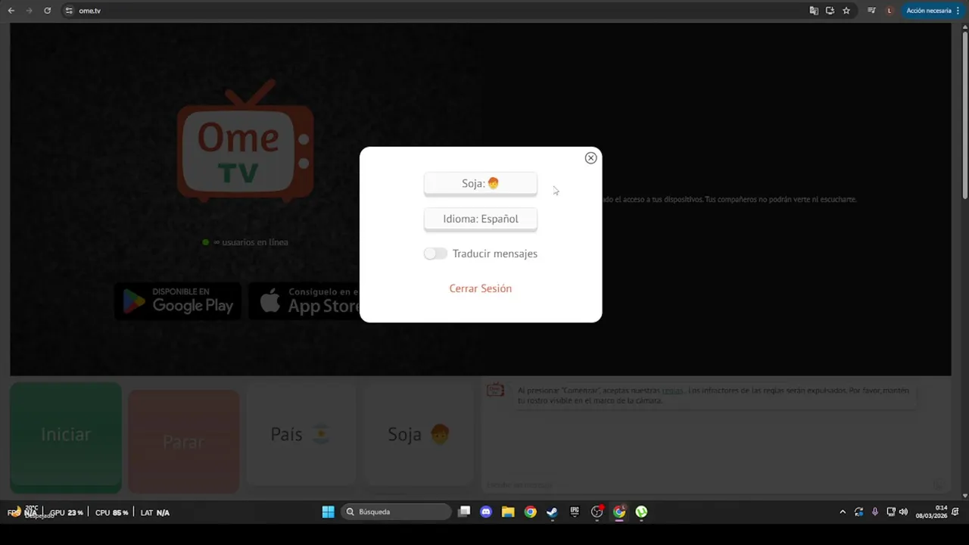Viewport: 969px width, 545px height.
Task: Go back with browser back arrow
Action: pyautogui.click(x=11, y=11)
